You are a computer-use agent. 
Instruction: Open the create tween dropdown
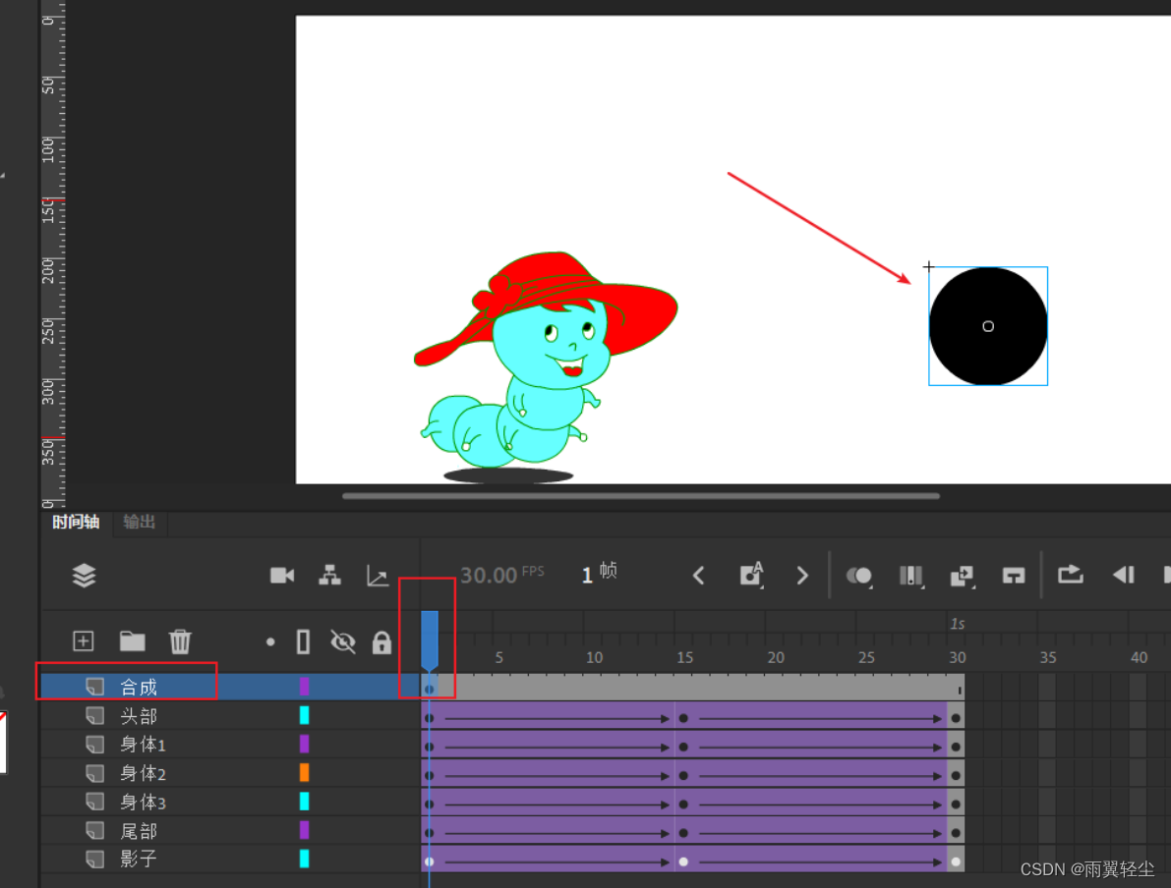tap(961, 576)
